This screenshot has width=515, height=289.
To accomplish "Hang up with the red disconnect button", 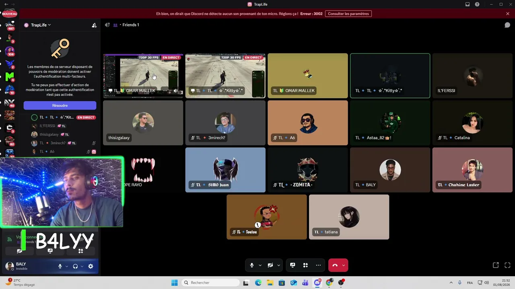I will pyautogui.click(x=335, y=265).
